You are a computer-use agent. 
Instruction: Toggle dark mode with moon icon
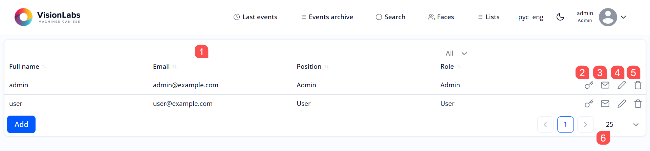pos(560,17)
